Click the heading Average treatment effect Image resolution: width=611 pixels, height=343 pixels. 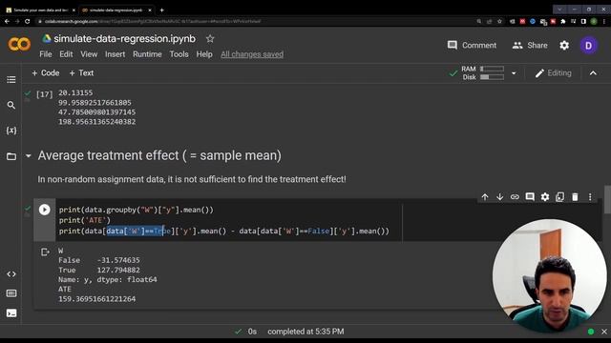pyautogui.click(x=159, y=155)
